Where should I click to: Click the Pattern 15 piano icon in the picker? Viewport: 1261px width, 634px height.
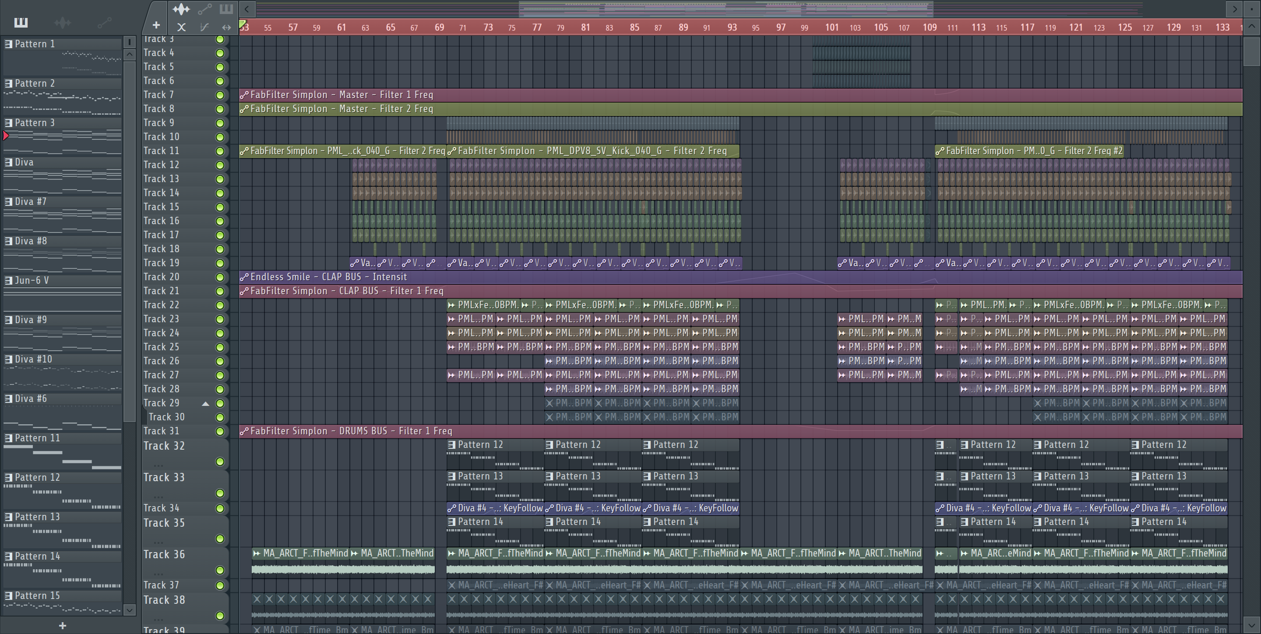click(8, 596)
